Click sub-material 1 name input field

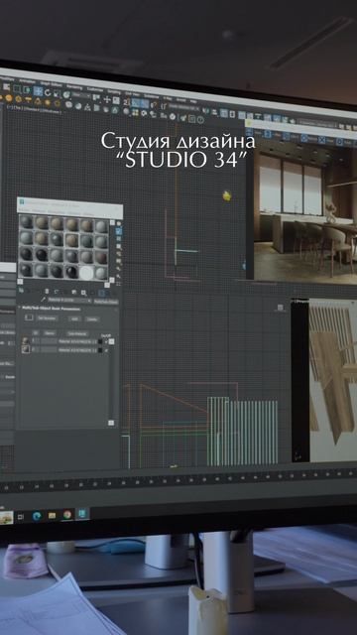point(49,341)
